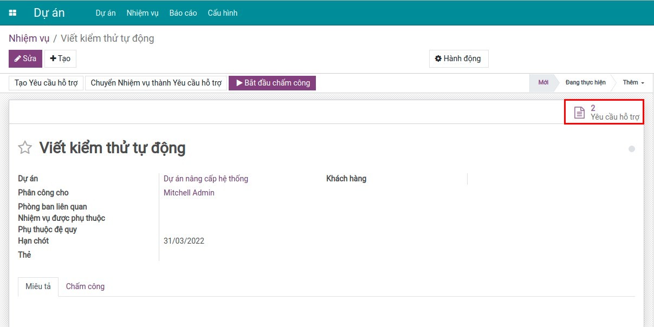Open the Dự án nâng cấp hệ thống link
Image resolution: width=654 pixels, height=327 pixels.
206,179
